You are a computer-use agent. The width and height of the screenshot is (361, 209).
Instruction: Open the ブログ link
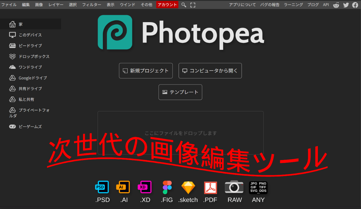coord(313,5)
